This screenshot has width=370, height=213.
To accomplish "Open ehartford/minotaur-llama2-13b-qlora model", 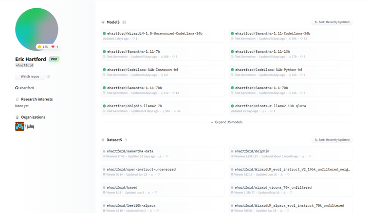I will pos(290,108).
